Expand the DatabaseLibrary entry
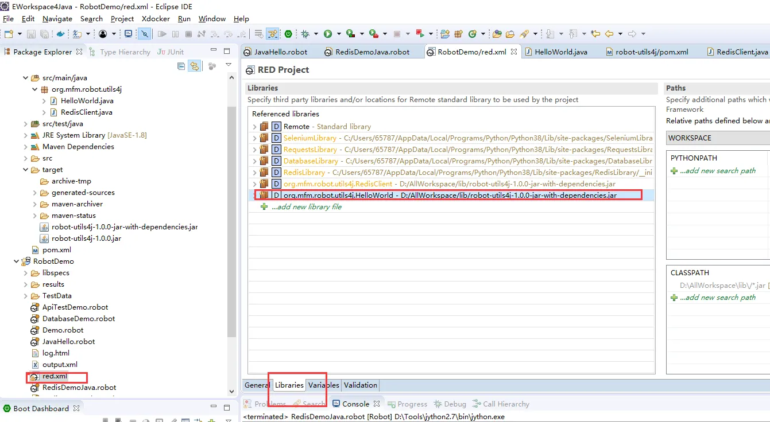This screenshot has height=422, width=770. [x=255, y=161]
